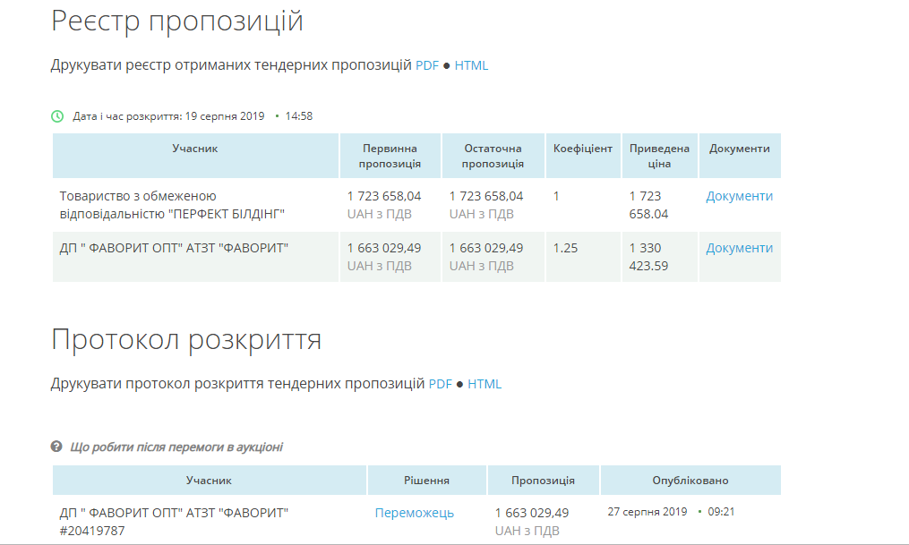The height and width of the screenshot is (545, 909).
Task: Open the HTML version of the proposals registry
Action: click(x=471, y=65)
